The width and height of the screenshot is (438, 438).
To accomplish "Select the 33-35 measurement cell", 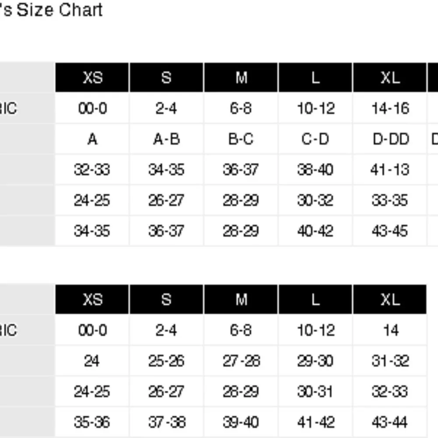I will [390, 200].
